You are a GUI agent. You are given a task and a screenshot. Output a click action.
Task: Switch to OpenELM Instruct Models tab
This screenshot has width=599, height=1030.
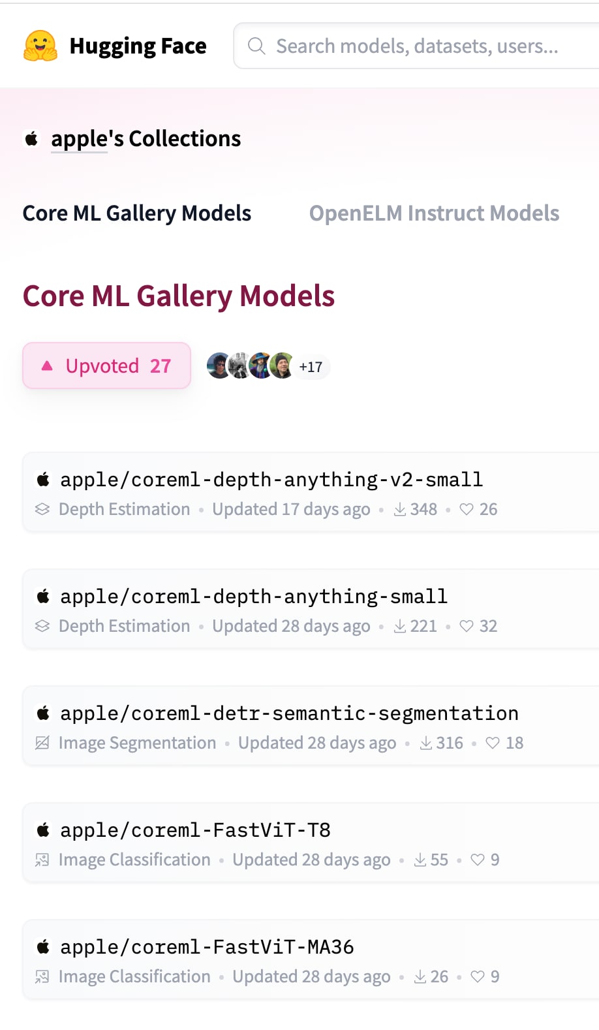coord(434,213)
